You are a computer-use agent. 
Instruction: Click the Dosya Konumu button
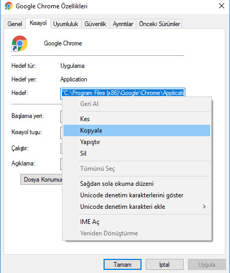coord(41,180)
